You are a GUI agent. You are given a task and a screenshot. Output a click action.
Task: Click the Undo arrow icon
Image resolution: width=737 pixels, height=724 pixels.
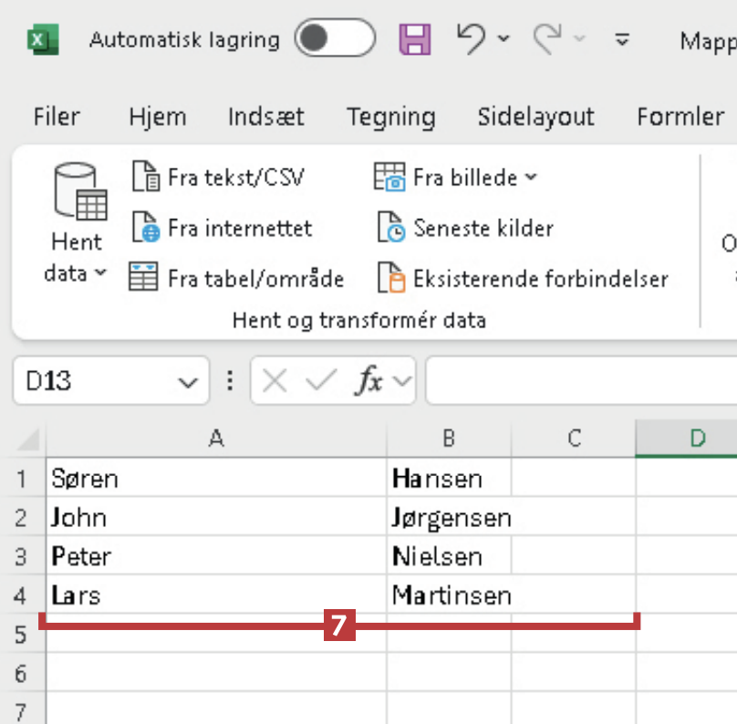click(471, 39)
